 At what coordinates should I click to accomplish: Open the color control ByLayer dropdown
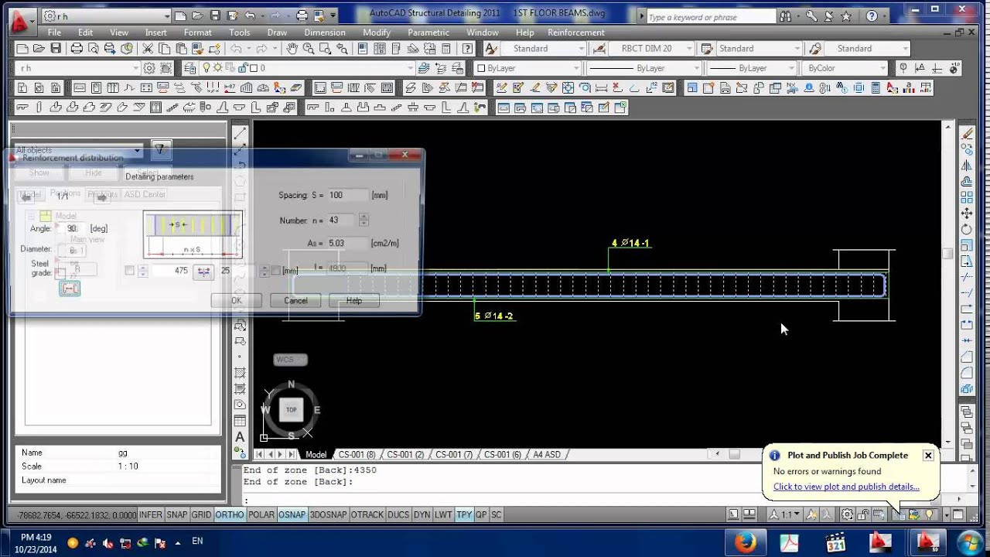(527, 68)
